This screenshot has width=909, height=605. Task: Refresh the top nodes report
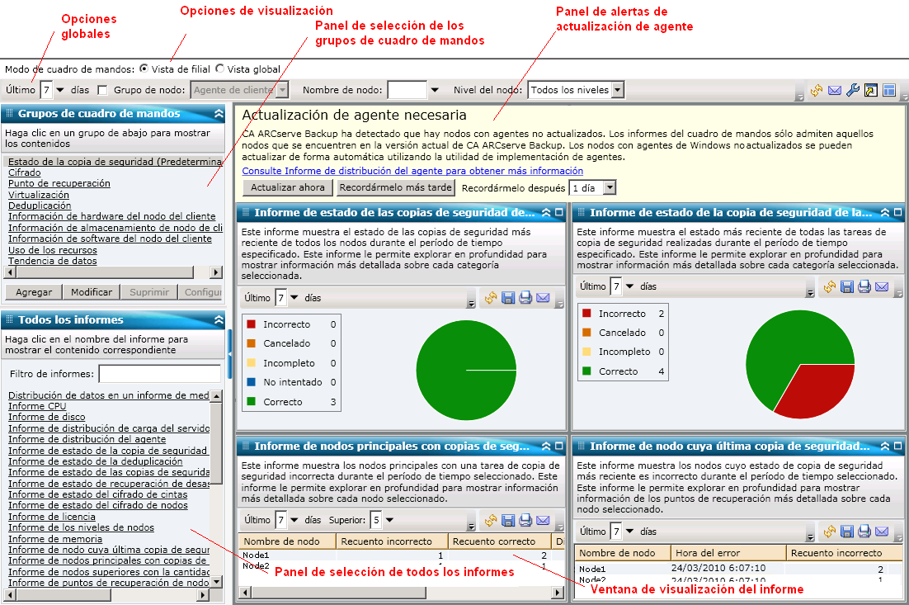(491, 520)
